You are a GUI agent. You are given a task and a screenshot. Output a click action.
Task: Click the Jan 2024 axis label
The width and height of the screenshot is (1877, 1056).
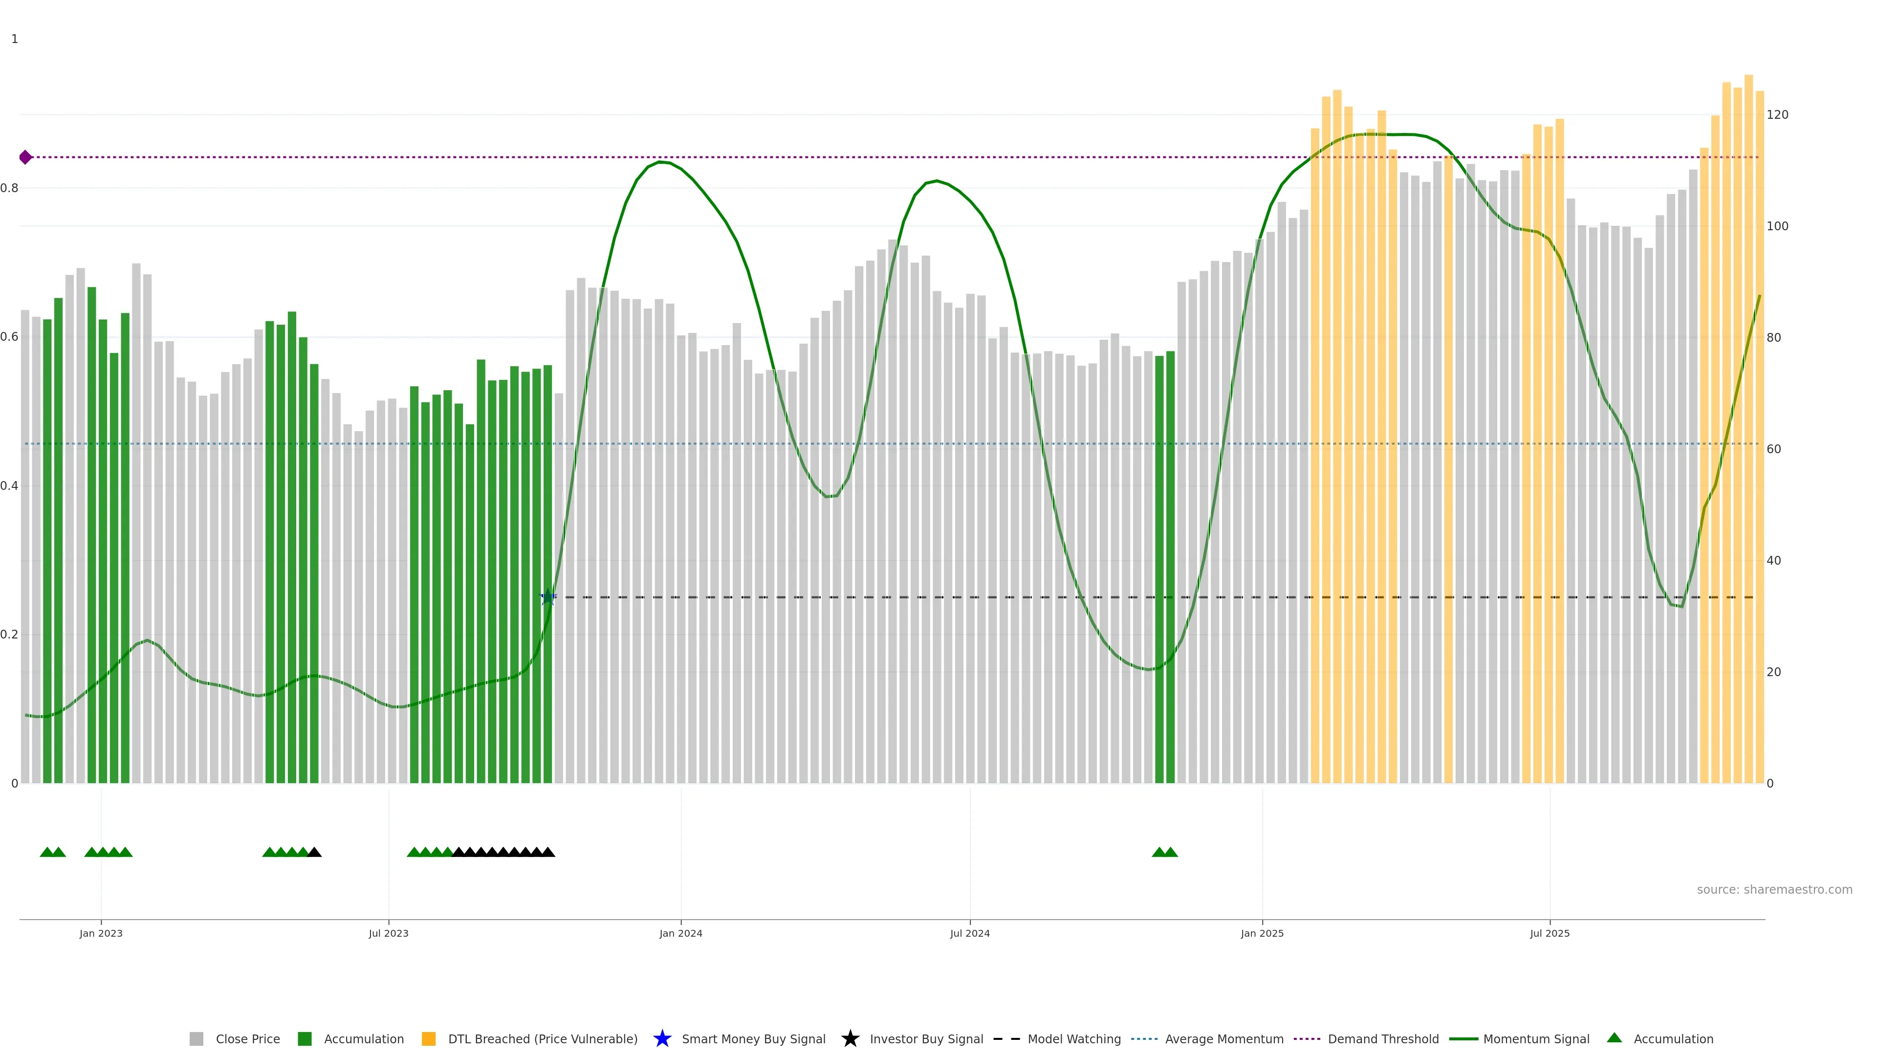(x=680, y=933)
